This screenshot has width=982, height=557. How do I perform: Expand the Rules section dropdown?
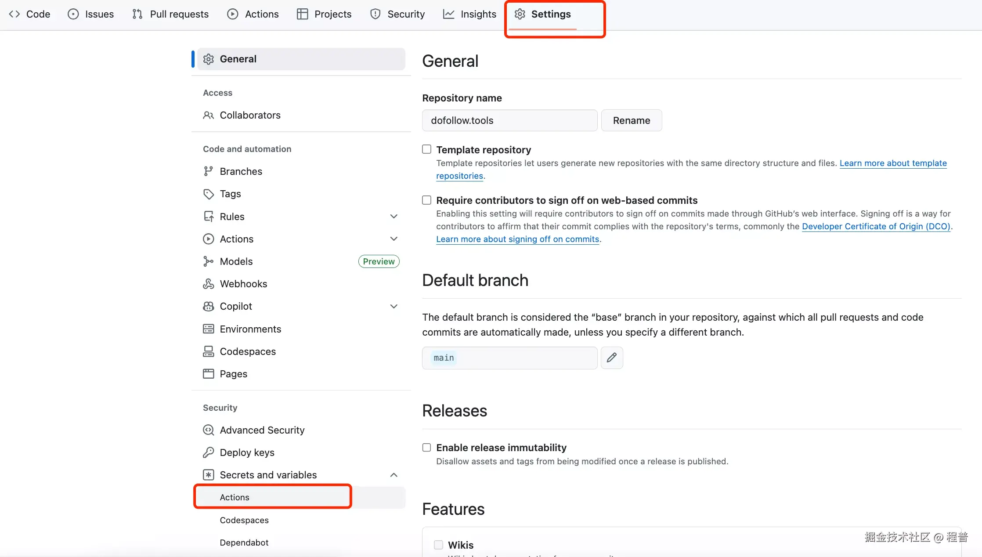coord(394,216)
